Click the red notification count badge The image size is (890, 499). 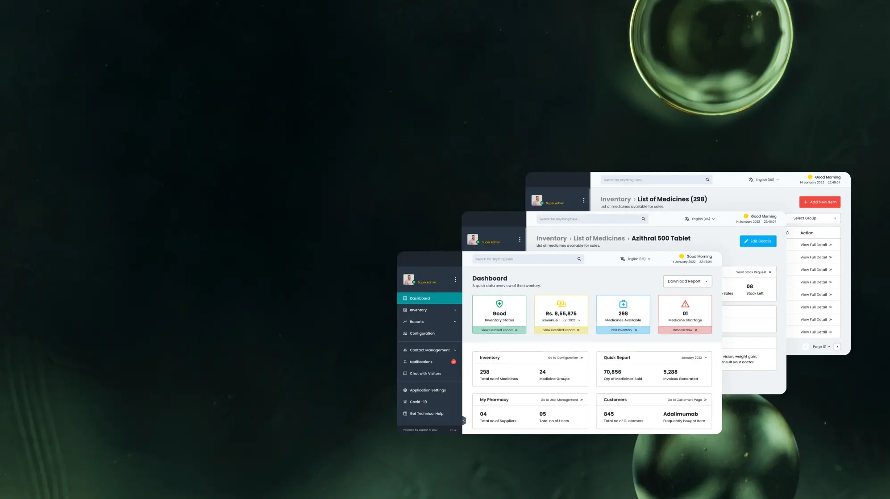click(x=453, y=362)
